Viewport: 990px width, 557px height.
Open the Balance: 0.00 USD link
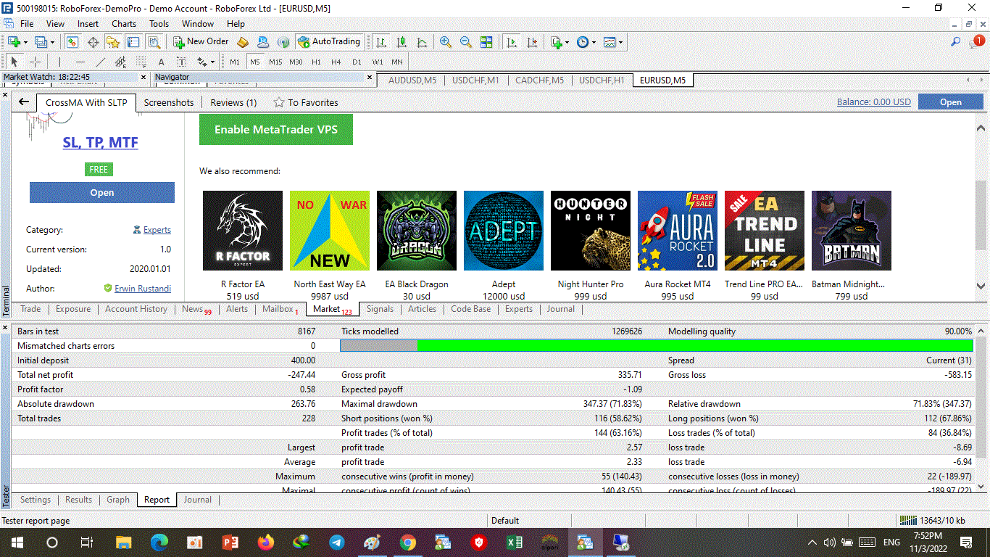click(x=874, y=102)
